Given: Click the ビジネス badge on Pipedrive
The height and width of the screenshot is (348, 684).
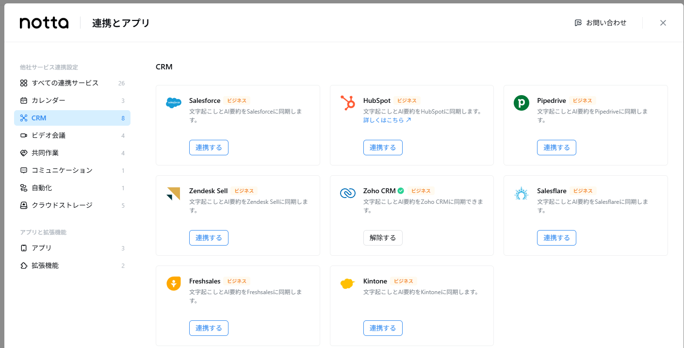Looking at the screenshot, I should [x=583, y=100].
